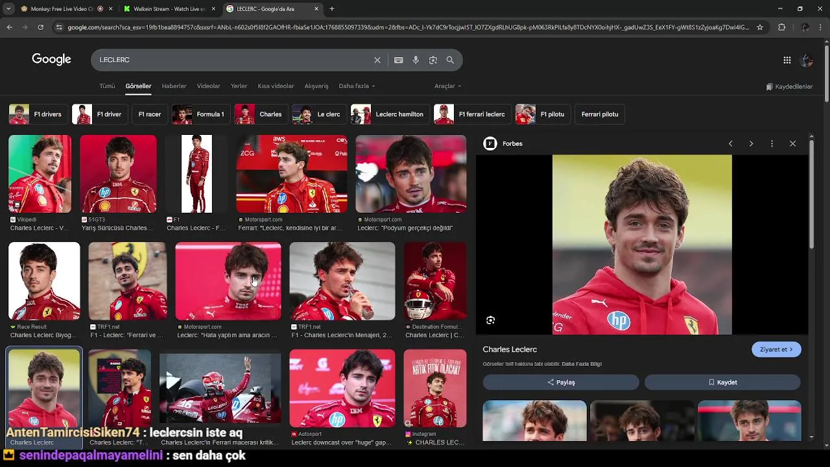Open the Autosport Leclerc downcast thumbnail
The width and height of the screenshot is (830, 467).
point(342,389)
